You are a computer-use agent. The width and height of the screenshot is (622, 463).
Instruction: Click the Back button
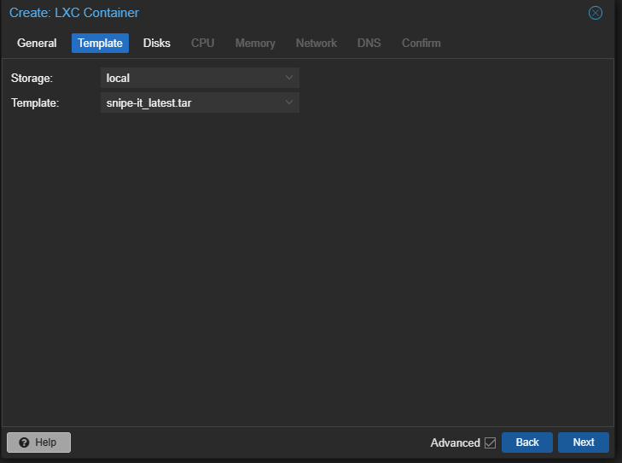(x=527, y=442)
